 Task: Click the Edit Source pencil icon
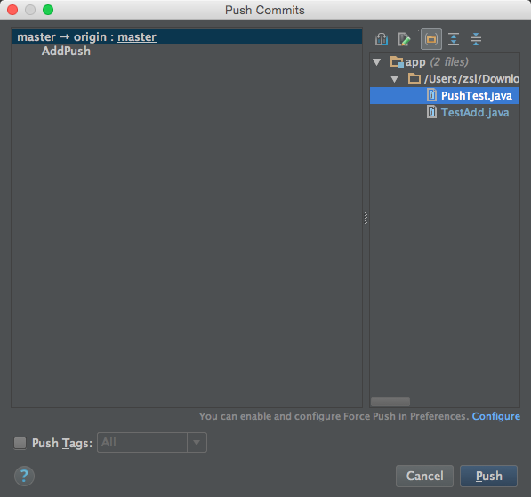pos(404,39)
